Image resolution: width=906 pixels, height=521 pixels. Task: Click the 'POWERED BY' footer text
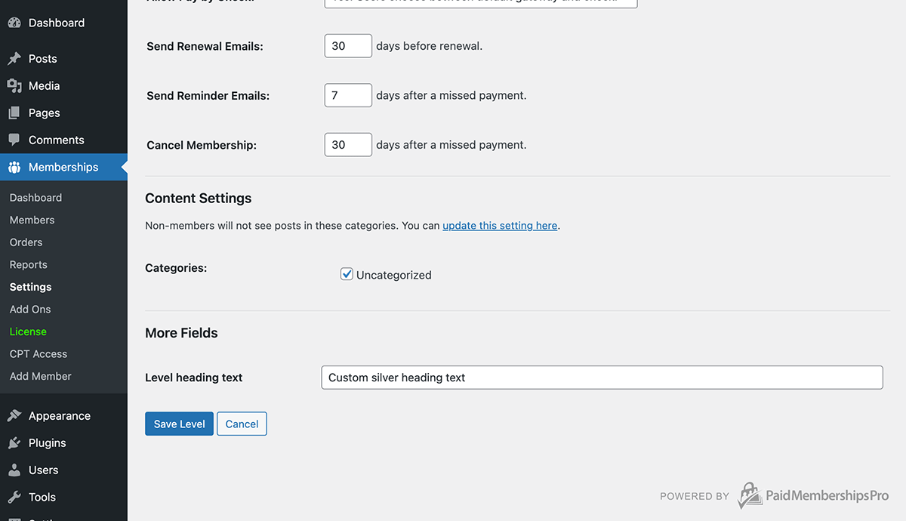point(695,496)
